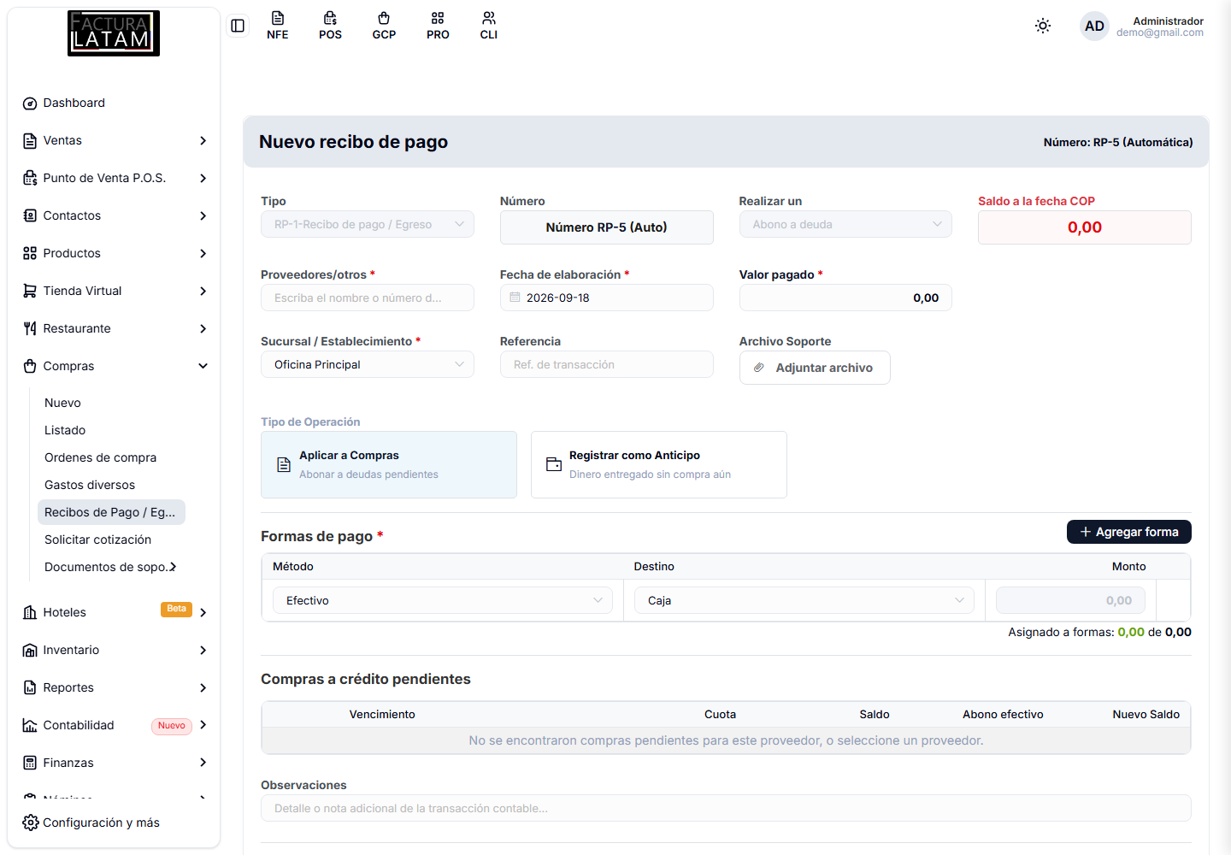Click the Productos grid icon
This screenshot has height=855, width=1231.
click(x=30, y=254)
